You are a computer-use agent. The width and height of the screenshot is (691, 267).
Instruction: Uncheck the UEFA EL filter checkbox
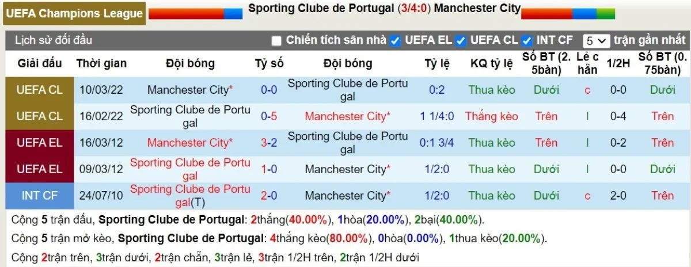tap(395, 40)
